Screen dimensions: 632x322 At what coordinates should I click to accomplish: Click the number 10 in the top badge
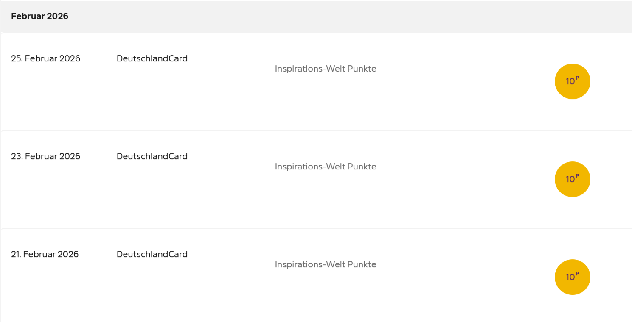click(x=570, y=82)
